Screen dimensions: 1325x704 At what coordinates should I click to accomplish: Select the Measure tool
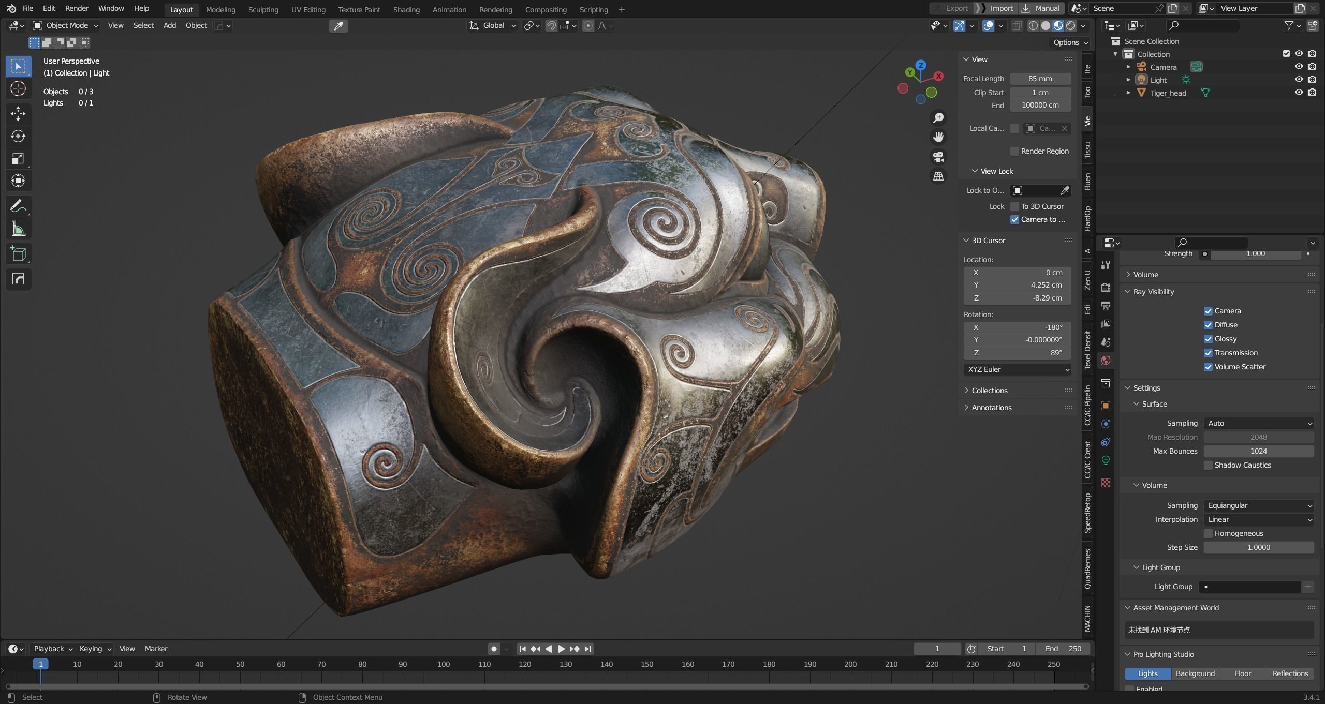[18, 229]
